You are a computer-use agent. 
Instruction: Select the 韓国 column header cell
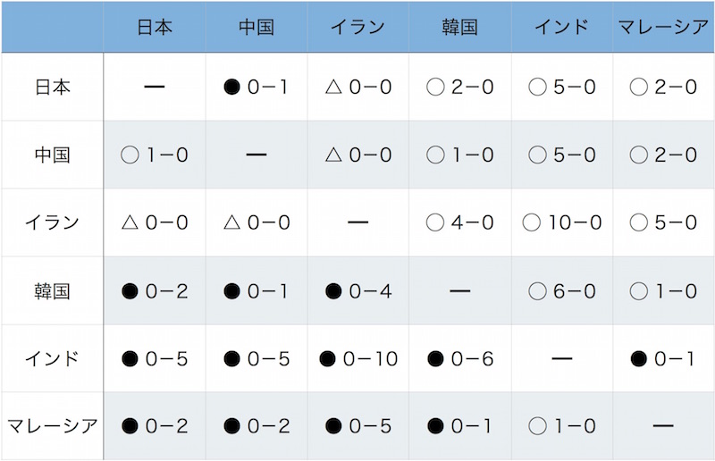[460, 27]
